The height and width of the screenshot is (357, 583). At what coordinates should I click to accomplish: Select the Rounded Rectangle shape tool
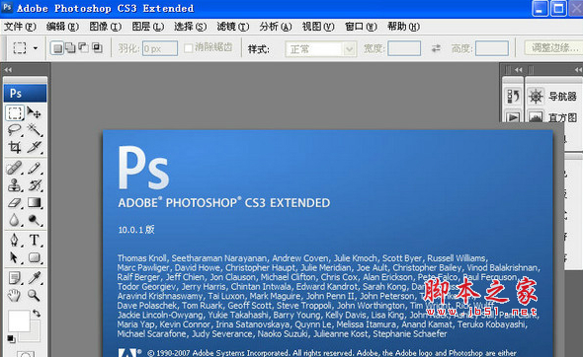(x=35, y=257)
